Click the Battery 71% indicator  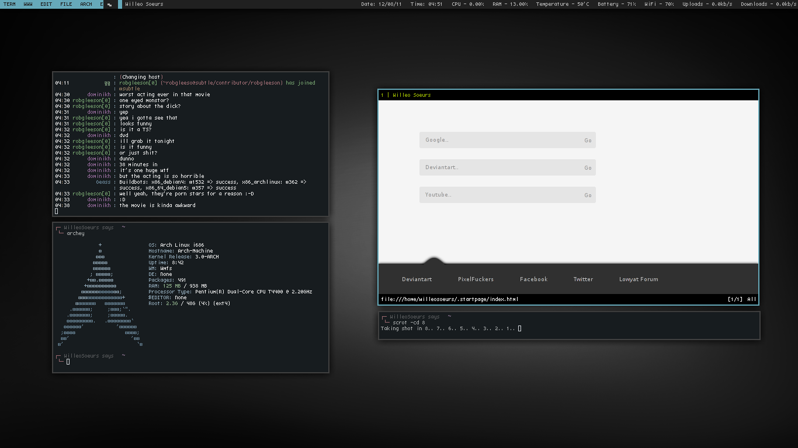pos(617,4)
